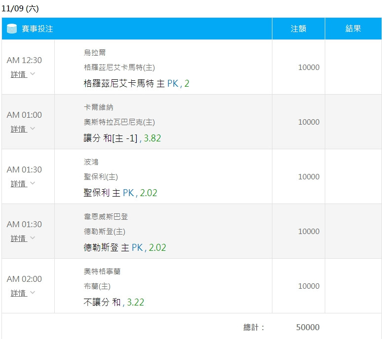
Task: Select the 不讓分 和 3.22 bet
Action: tap(114, 302)
